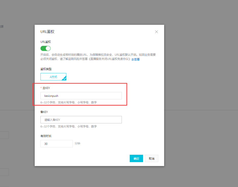Screen dimensions: 238x187
Task: Click the blue checkmark corner on A方式
Action: coord(64,79)
